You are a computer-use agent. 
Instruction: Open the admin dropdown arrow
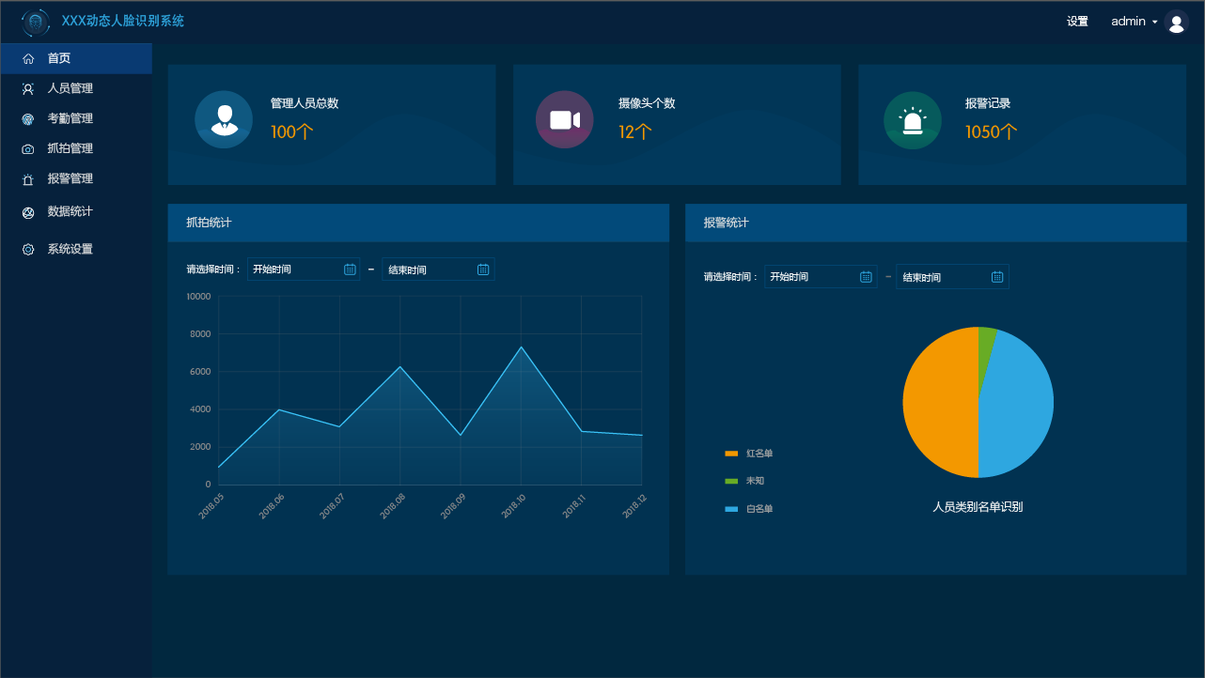[1154, 22]
